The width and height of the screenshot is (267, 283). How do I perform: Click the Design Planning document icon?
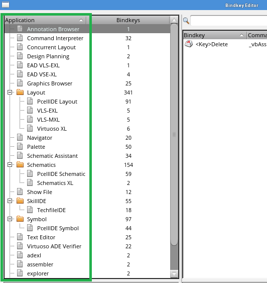click(x=20, y=56)
